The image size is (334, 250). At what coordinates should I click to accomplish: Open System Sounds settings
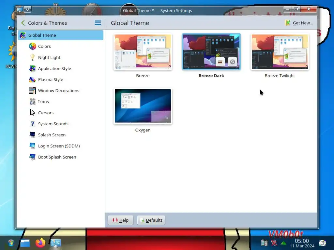(x=60, y=124)
